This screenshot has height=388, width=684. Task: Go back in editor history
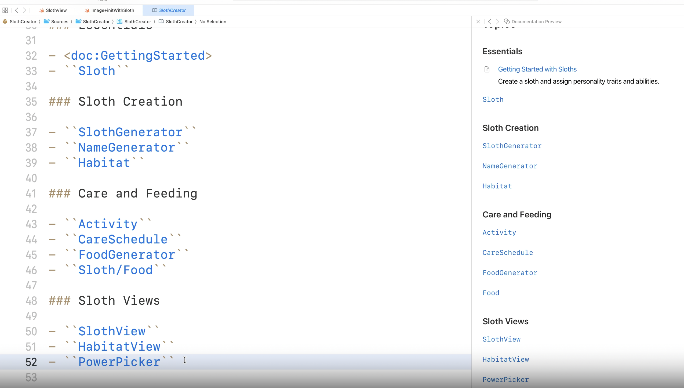(x=17, y=10)
